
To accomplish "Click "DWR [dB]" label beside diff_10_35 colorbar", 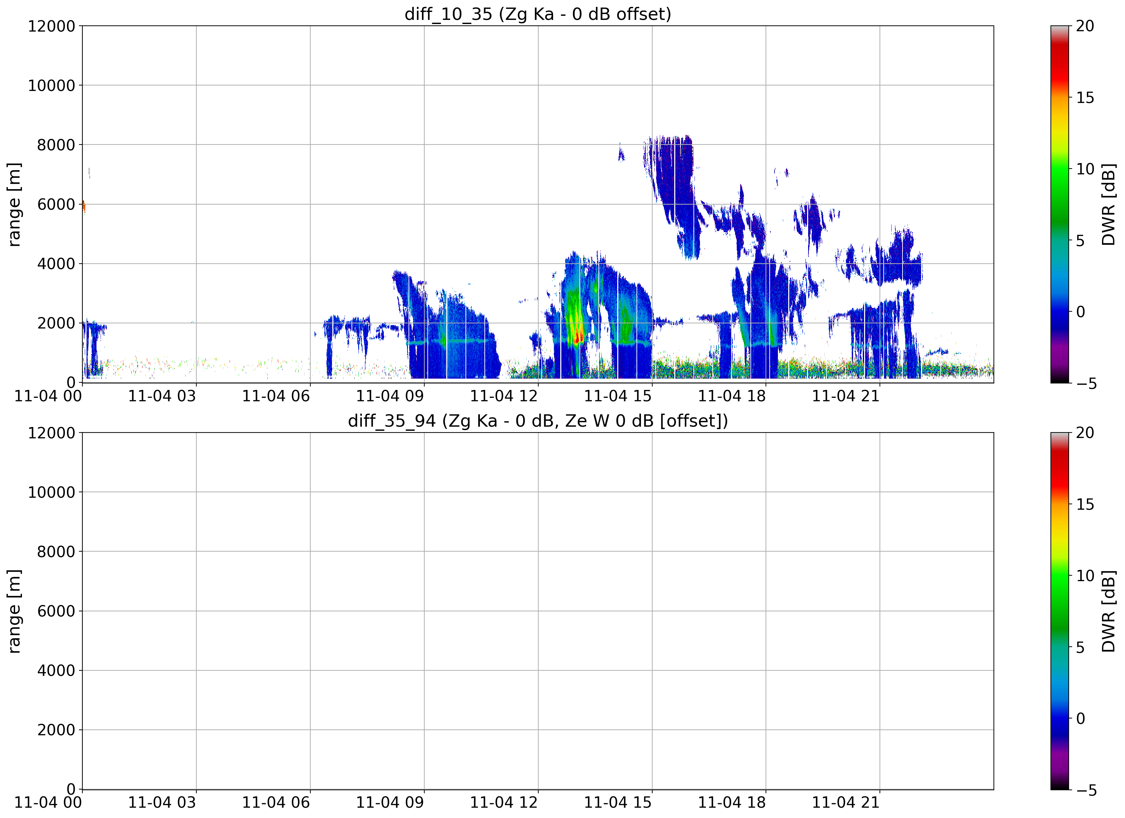I will (x=1108, y=204).
